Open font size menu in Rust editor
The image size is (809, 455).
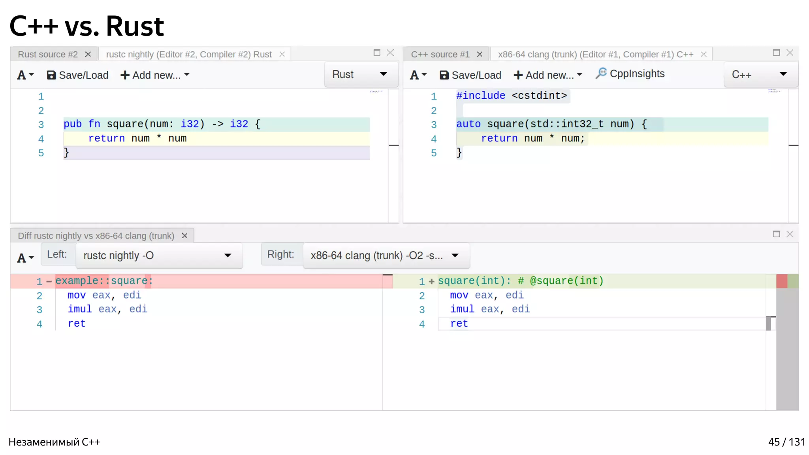click(25, 75)
